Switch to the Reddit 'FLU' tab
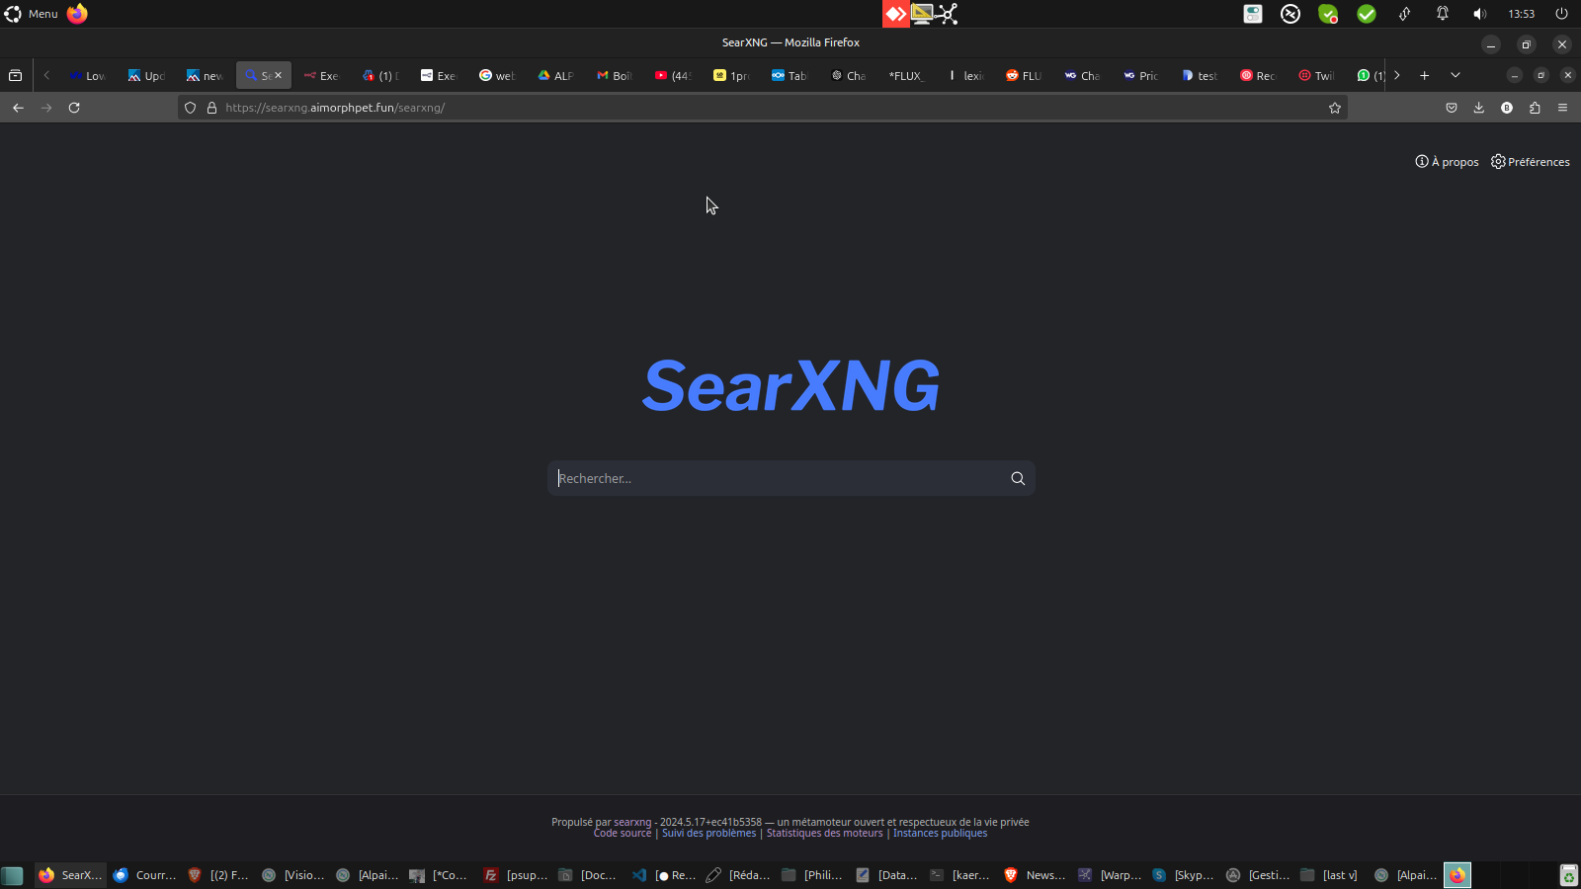Screen dimensions: 1581x889 1024,75
